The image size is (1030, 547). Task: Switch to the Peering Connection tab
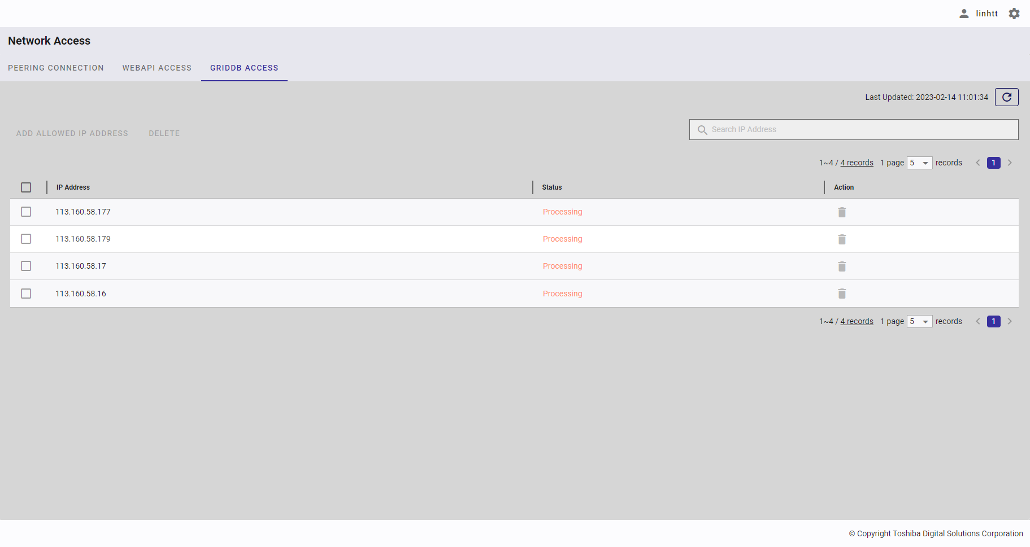[x=56, y=68]
